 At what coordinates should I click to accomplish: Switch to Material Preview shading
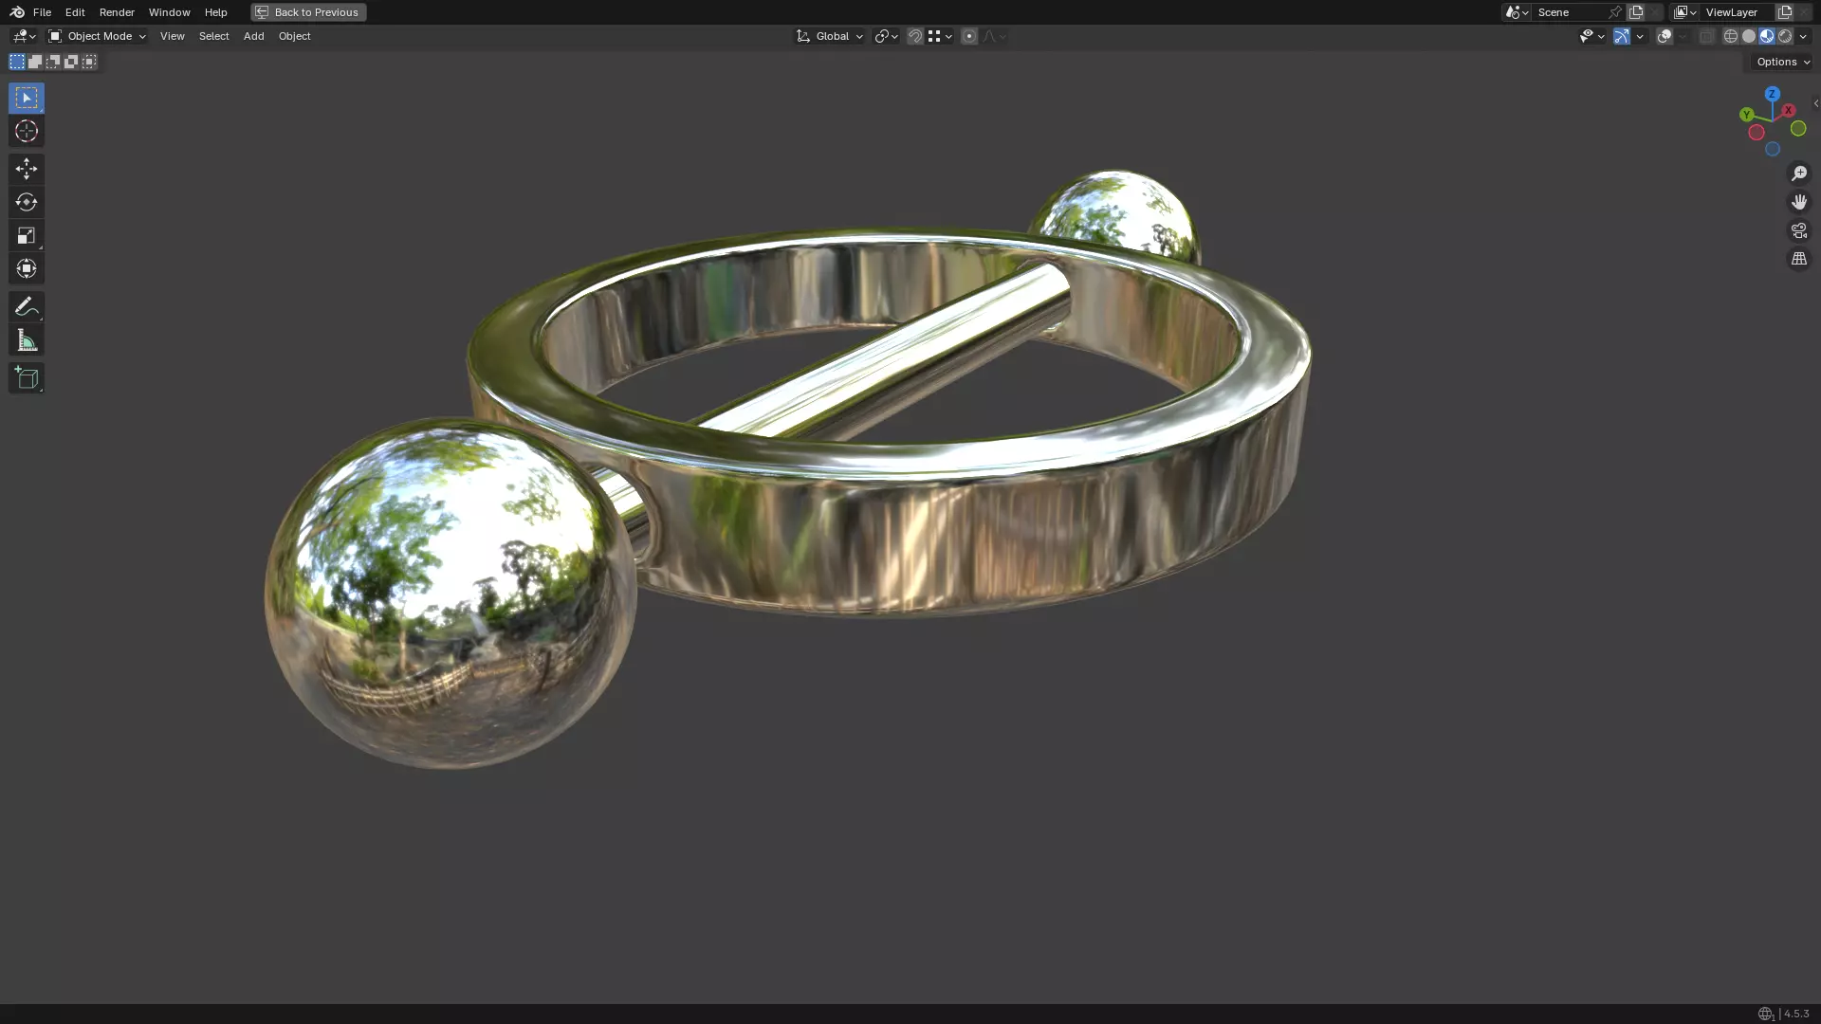click(x=1767, y=36)
